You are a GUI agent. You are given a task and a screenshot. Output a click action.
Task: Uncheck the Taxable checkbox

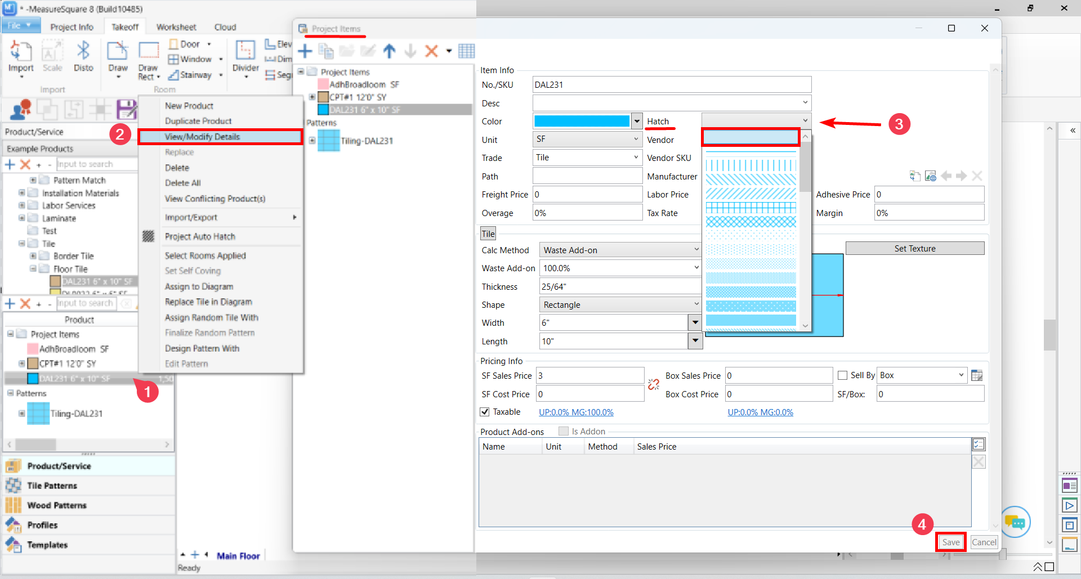click(484, 412)
